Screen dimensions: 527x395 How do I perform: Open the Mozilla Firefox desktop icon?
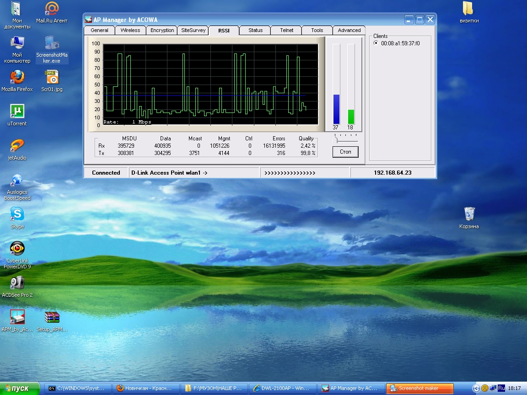pos(17,78)
